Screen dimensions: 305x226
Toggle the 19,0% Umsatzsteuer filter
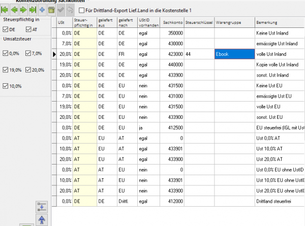(6, 70)
